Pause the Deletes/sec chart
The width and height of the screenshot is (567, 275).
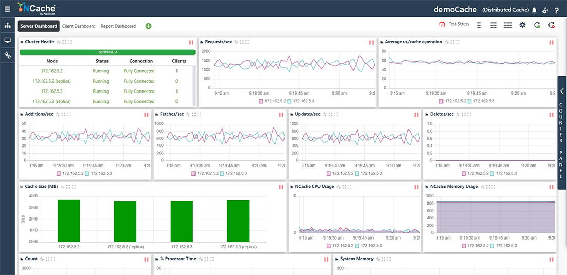pos(552,115)
